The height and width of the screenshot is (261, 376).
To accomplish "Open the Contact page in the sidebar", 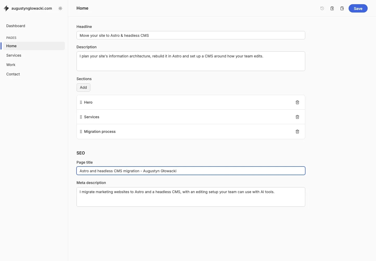I will click(x=34, y=74).
